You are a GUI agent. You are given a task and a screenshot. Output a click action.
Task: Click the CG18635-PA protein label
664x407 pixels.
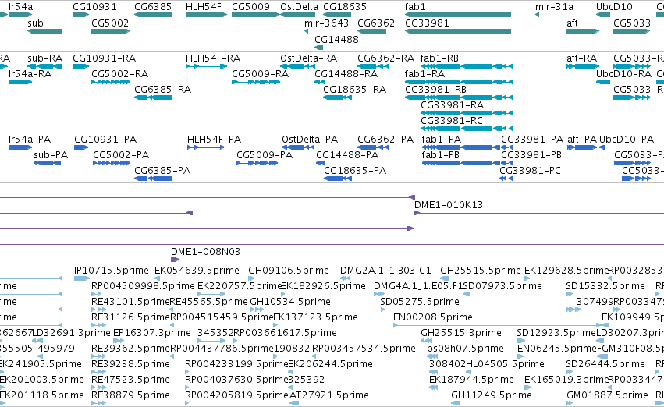coord(355,171)
